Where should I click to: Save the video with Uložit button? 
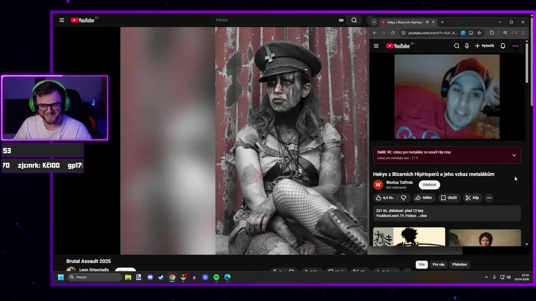(x=449, y=198)
